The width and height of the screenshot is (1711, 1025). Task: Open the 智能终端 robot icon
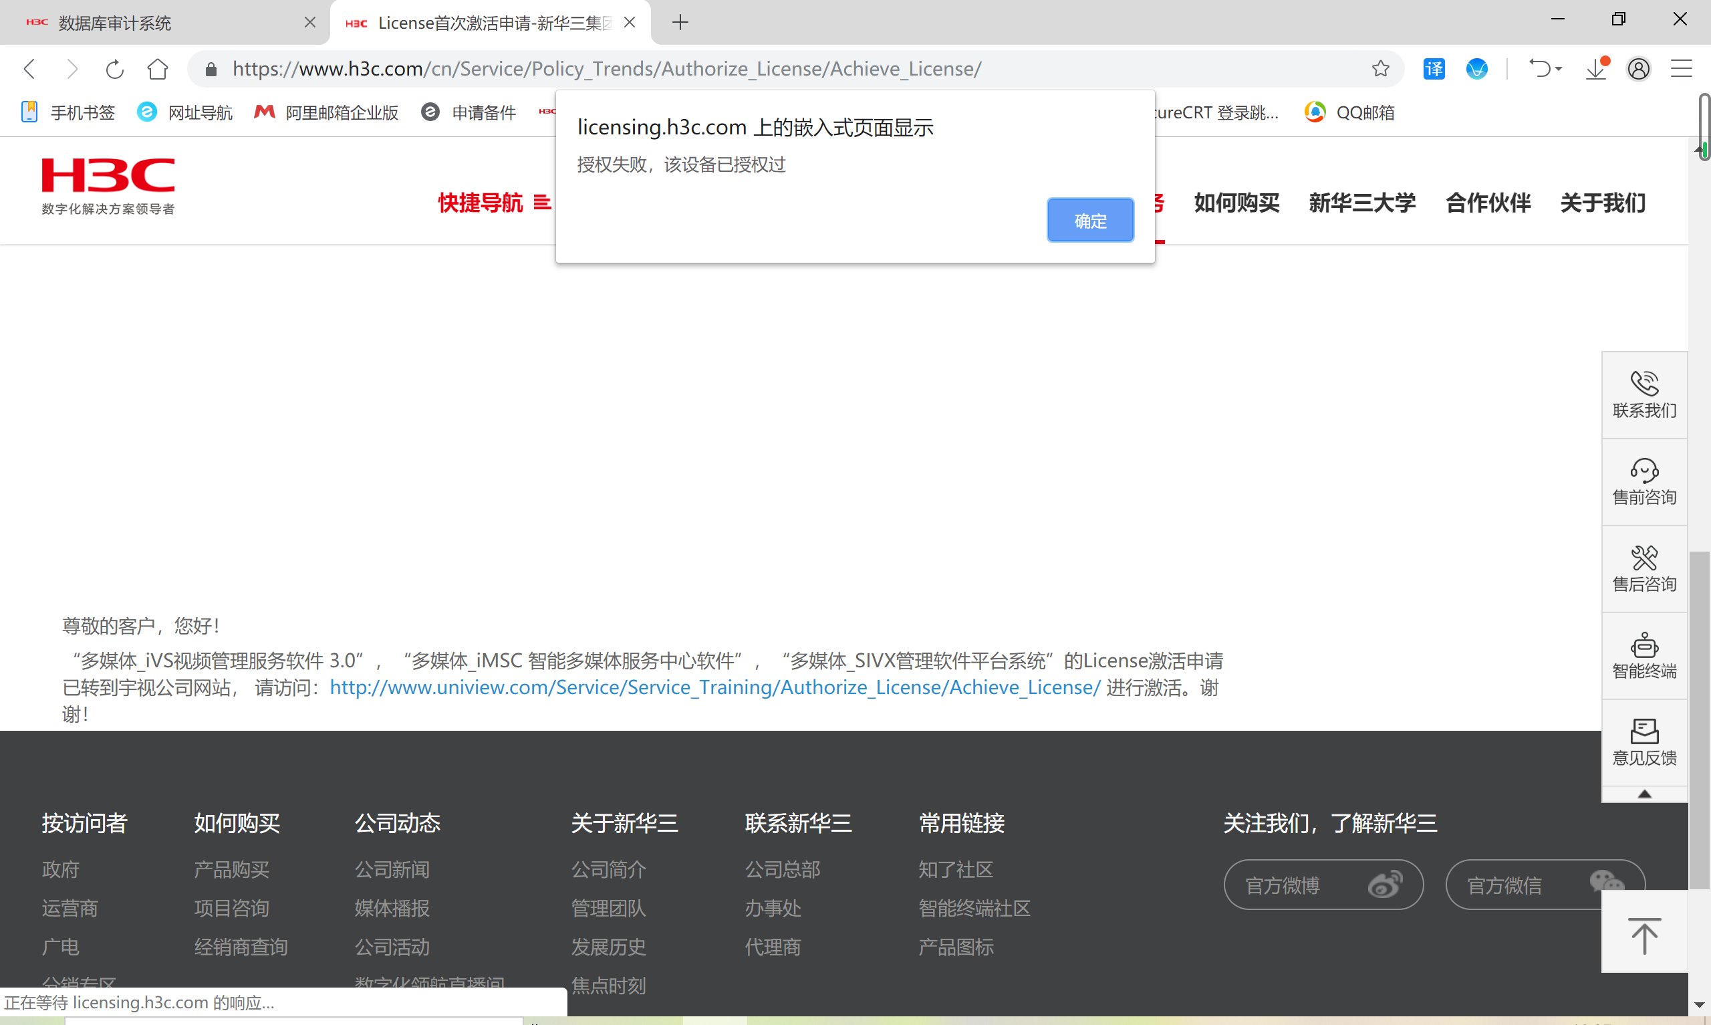1643,645
